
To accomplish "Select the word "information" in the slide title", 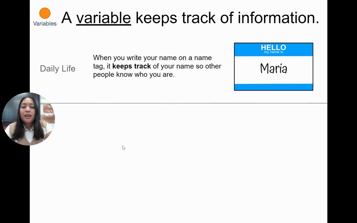I will click(278, 18).
